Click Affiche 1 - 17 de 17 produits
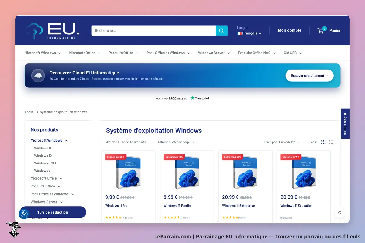Viewport: 365px width, 243px height. [x=126, y=142]
